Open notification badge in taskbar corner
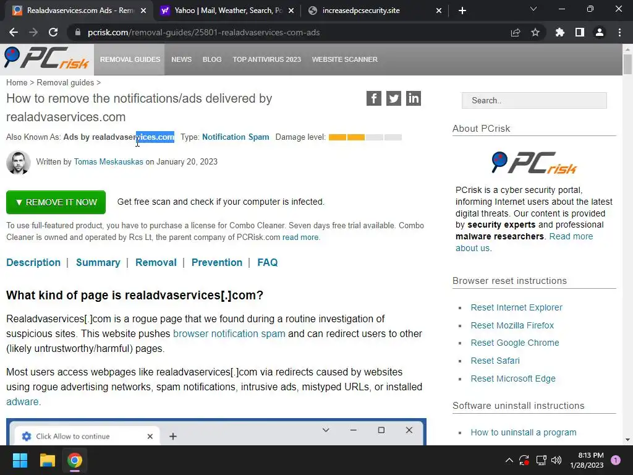Viewport: 633px width, 475px height. pyautogui.click(x=616, y=460)
